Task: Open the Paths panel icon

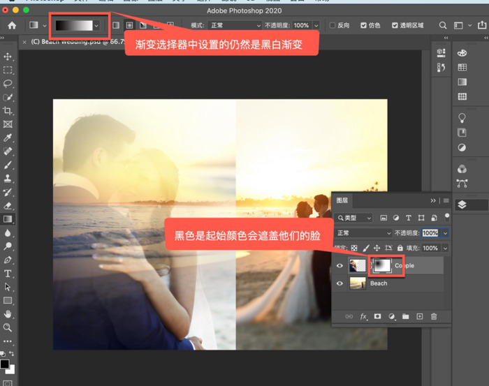Action: tap(462, 183)
